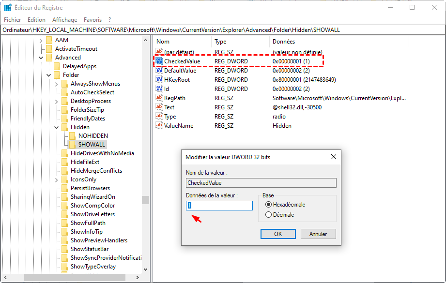This screenshot has width=446, height=283.
Task: Open the Fichier menu
Action: click(13, 20)
